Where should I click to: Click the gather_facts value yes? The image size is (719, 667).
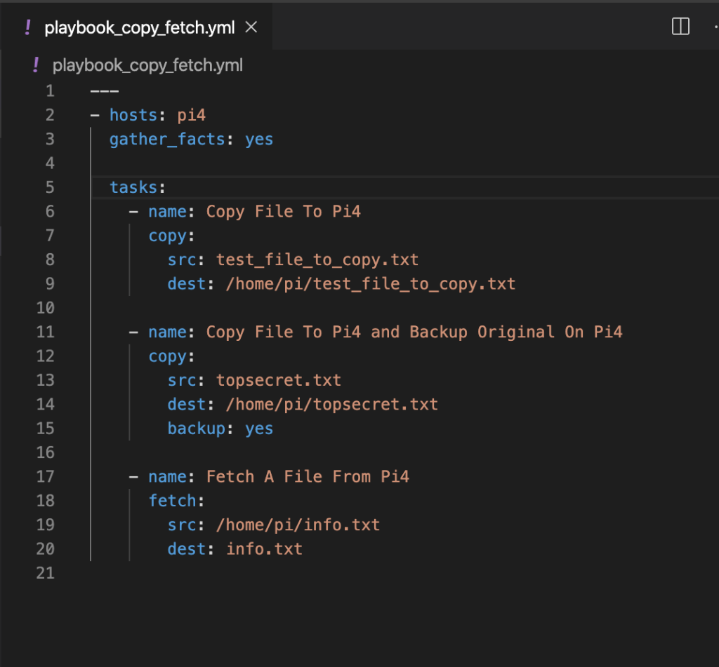click(x=259, y=139)
